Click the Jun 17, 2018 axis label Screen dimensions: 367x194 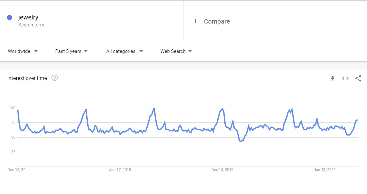(x=120, y=170)
